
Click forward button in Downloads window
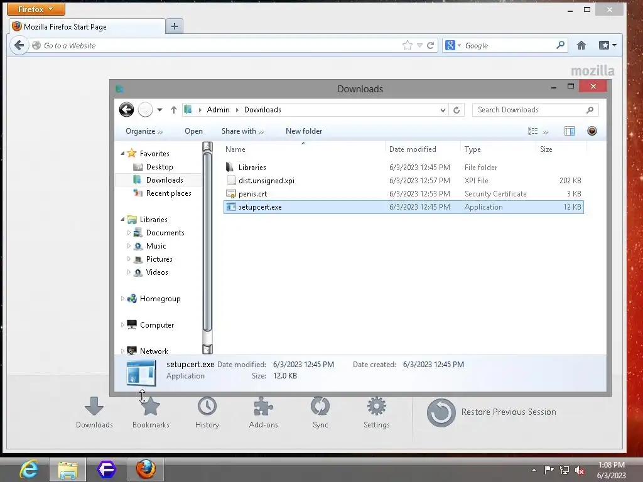(x=145, y=109)
